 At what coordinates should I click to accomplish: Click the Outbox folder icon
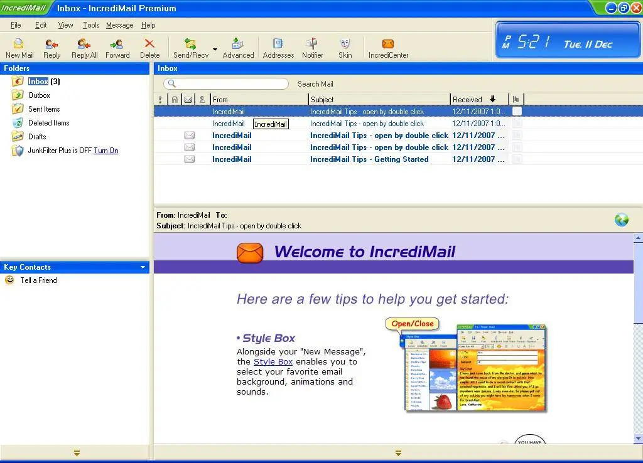click(17, 95)
